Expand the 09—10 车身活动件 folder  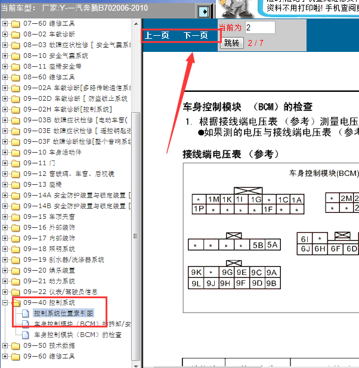click(5, 152)
